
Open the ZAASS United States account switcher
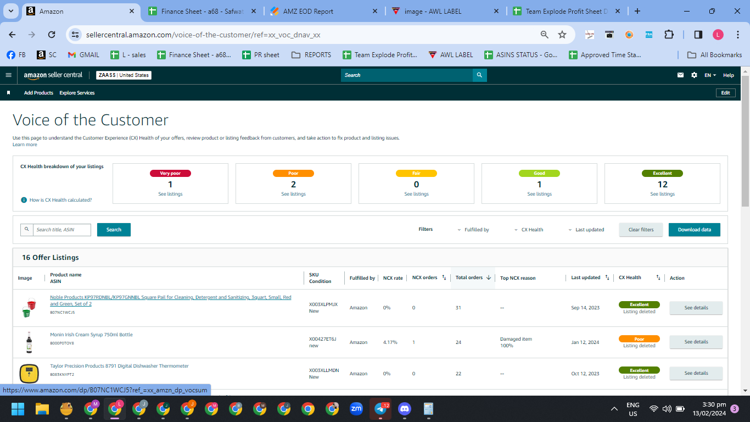pos(124,75)
